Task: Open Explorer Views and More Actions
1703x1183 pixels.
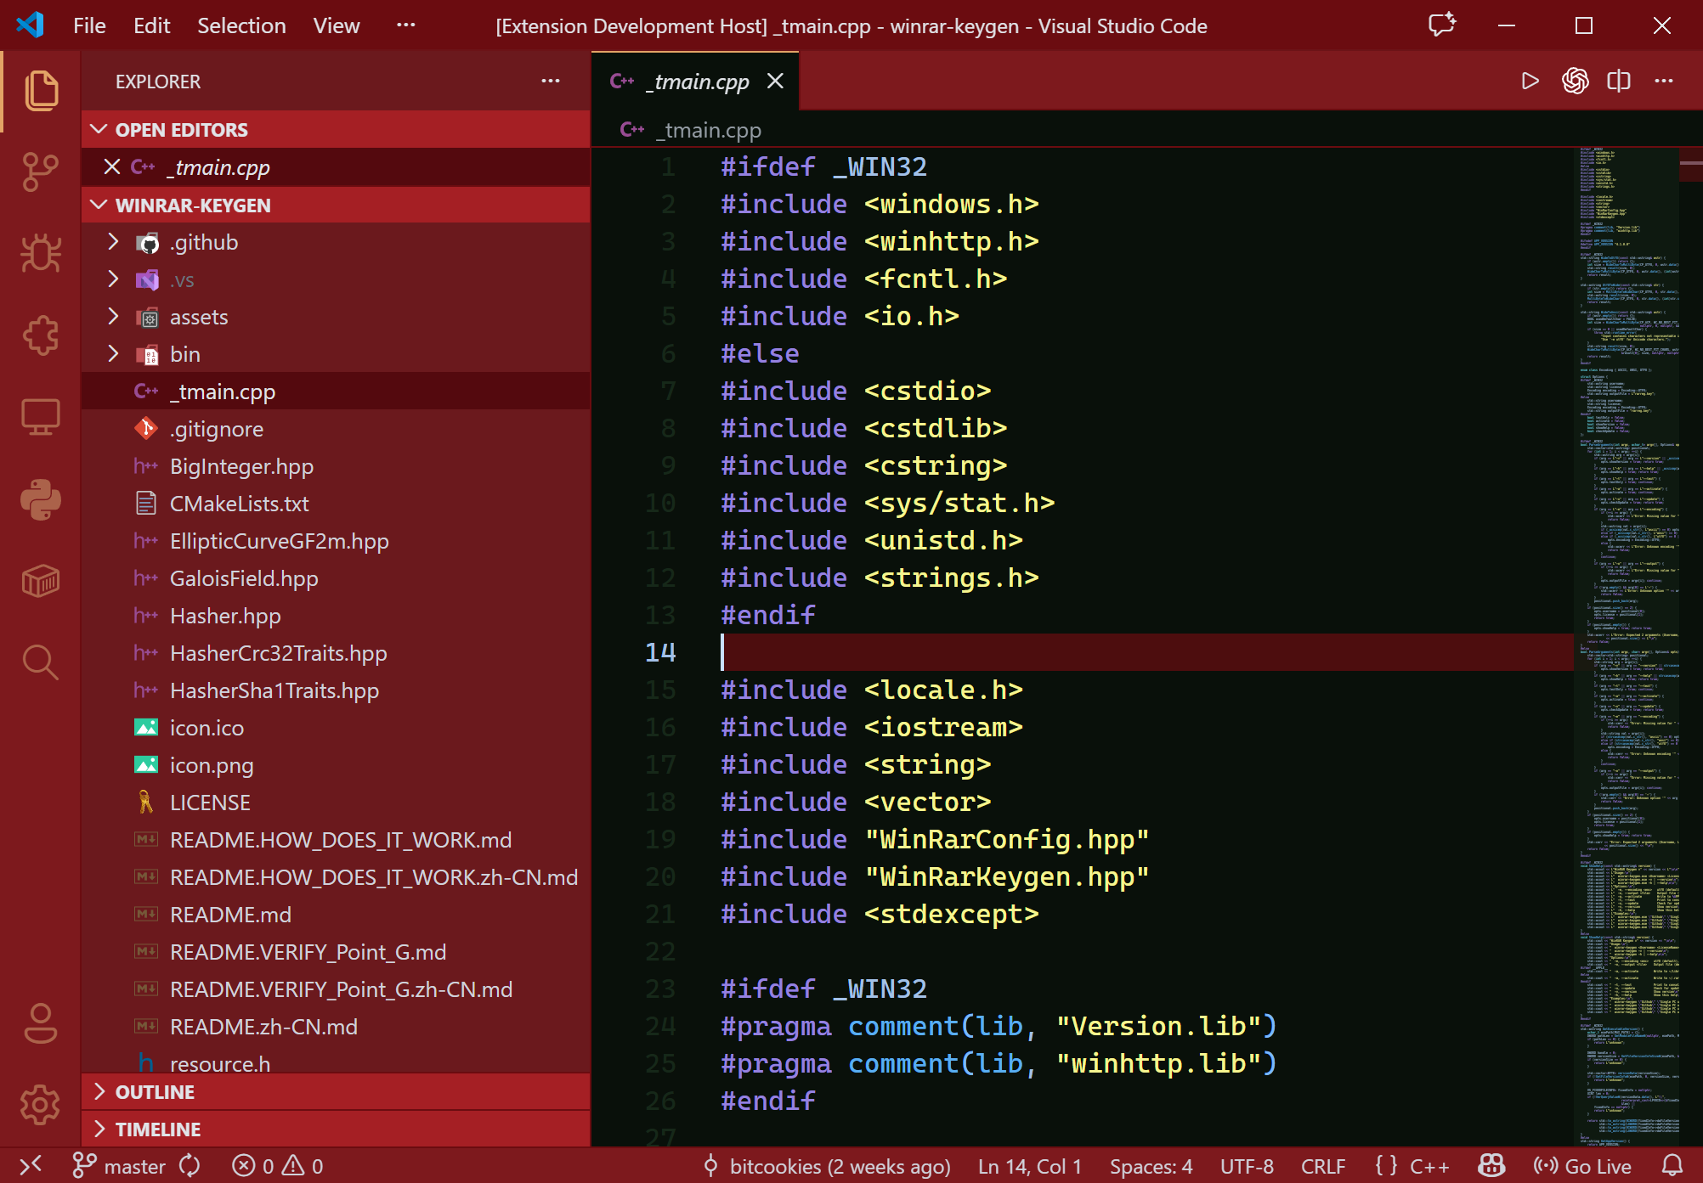Action: tap(551, 81)
